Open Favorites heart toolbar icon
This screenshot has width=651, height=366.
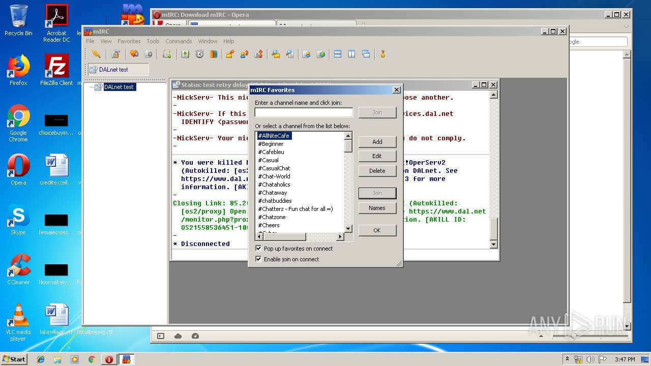pyautogui.click(x=134, y=54)
